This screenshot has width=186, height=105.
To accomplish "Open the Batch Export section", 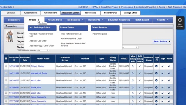I will click(x=142, y=20).
